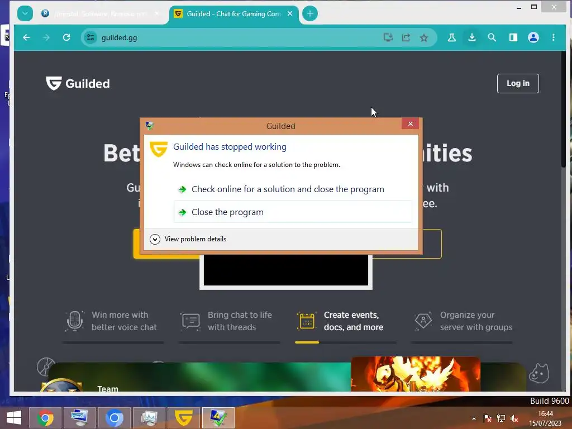Image resolution: width=572 pixels, height=429 pixels.
Task: Show hidden system tray icons
Action: [474, 418]
